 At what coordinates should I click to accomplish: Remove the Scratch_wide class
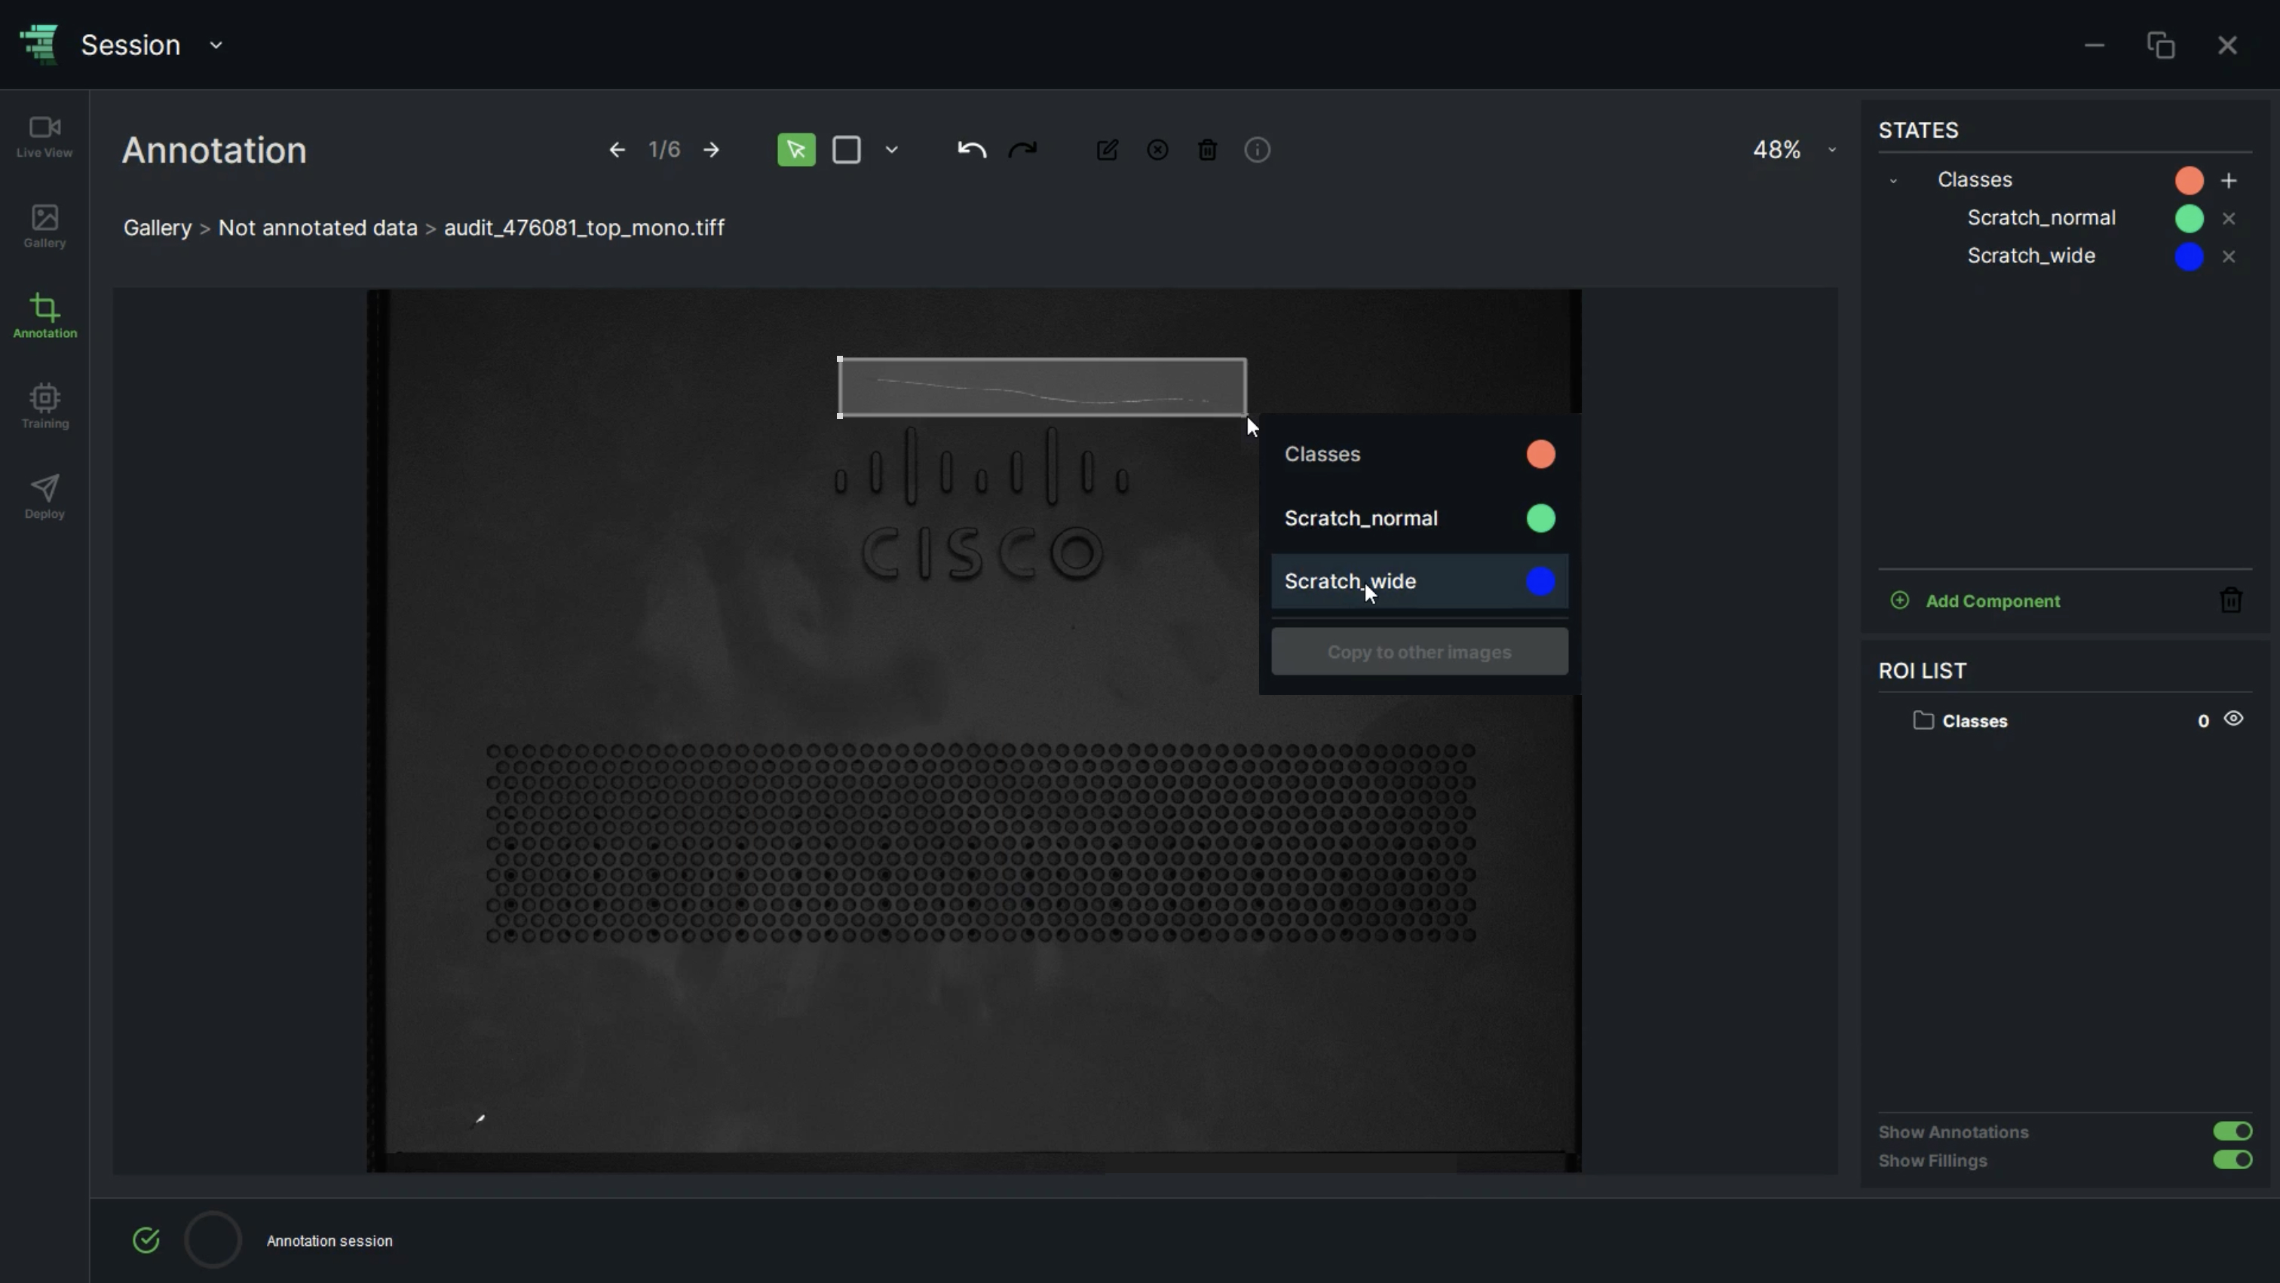[x=2229, y=256]
